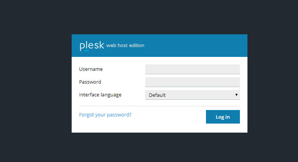Focus the Username input field
Image resolution: width=298 pixels, height=162 pixels.
tap(192, 69)
